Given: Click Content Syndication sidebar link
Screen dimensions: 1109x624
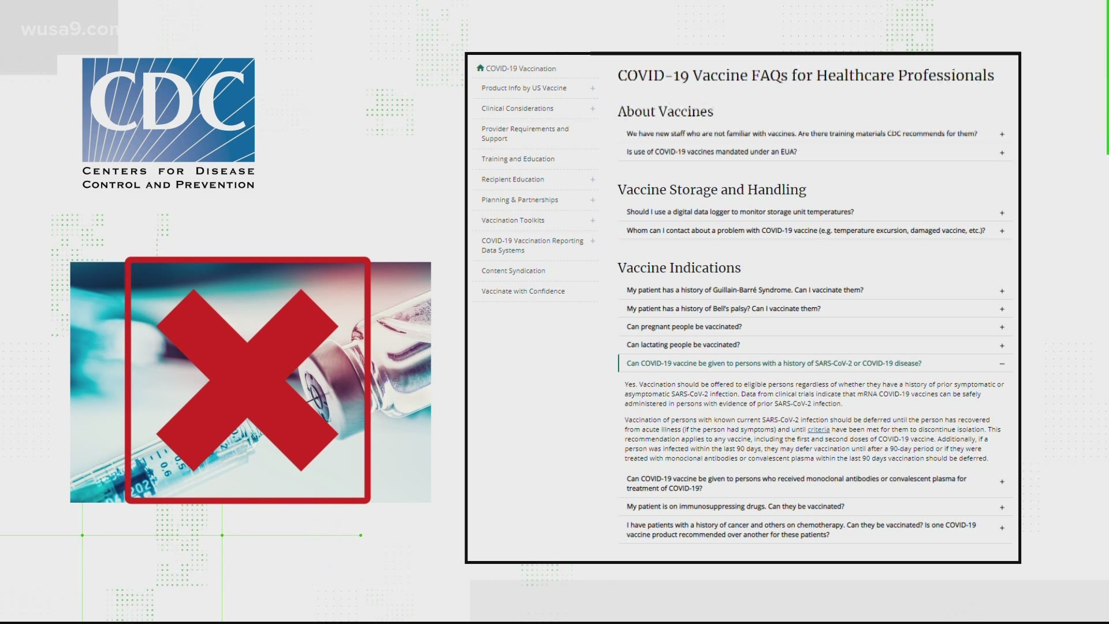Looking at the screenshot, I should [512, 270].
